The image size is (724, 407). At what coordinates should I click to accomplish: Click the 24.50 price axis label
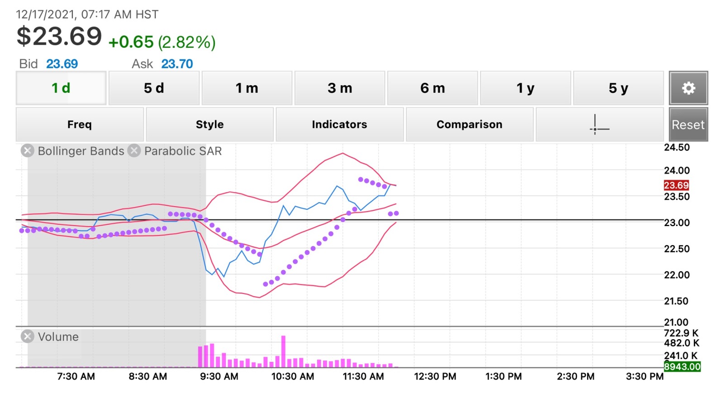point(676,147)
